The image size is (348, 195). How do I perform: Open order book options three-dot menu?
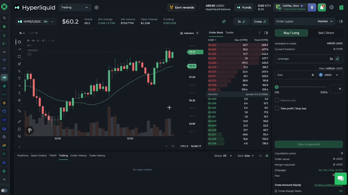tap(260, 33)
